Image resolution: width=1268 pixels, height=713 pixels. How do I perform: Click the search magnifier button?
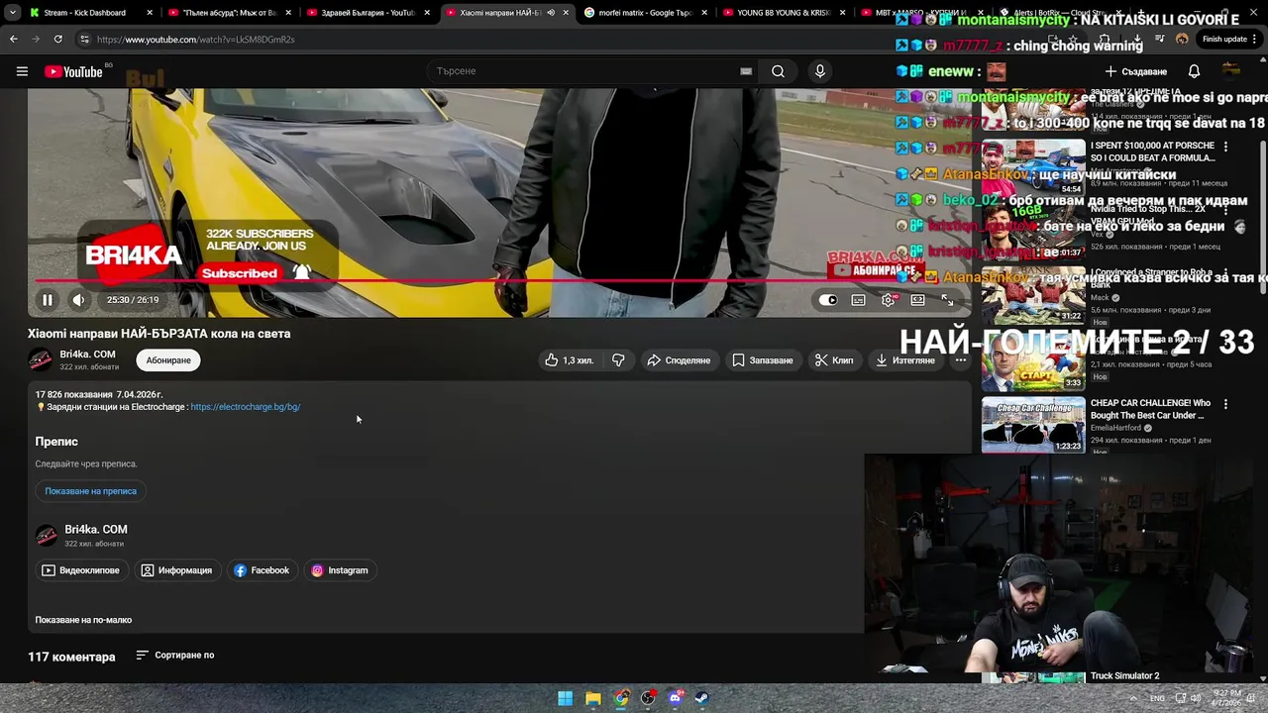point(778,71)
